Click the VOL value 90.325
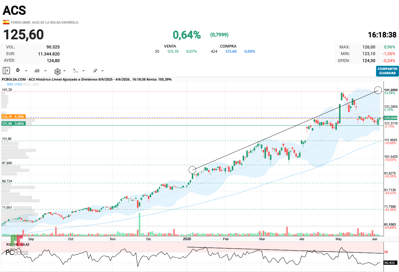Viewport: 399px width, 272px height. pos(53,47)
